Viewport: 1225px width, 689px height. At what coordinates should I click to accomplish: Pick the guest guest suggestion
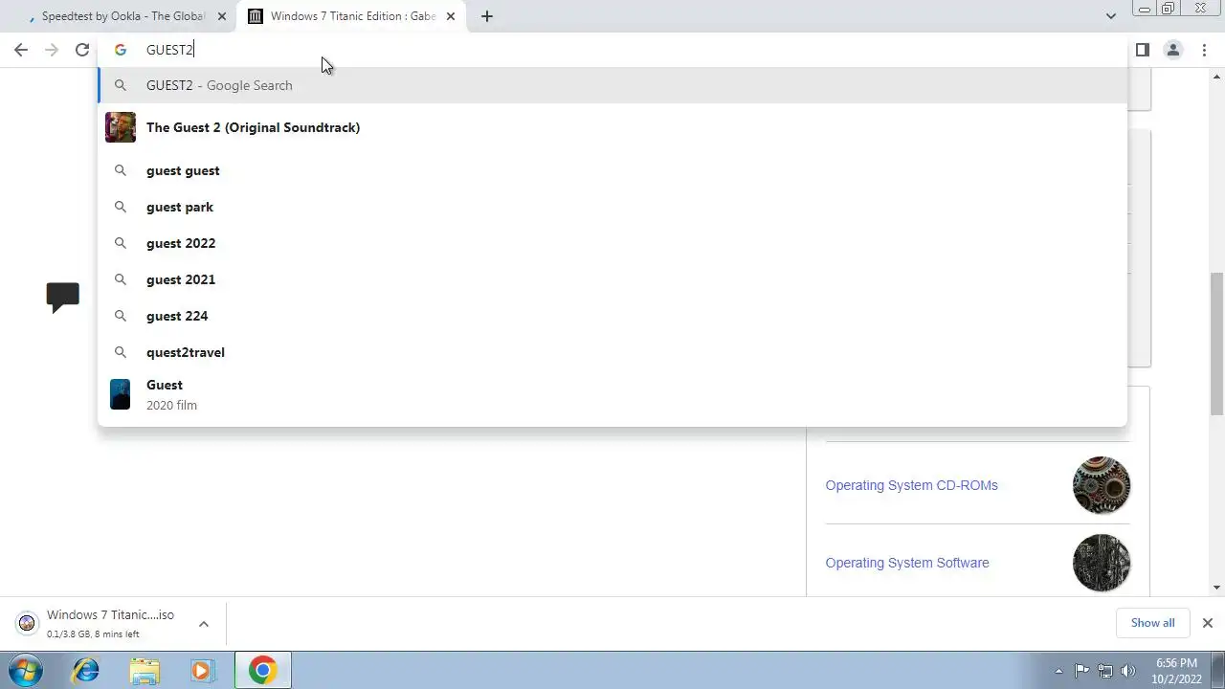(x=612, y=170)
